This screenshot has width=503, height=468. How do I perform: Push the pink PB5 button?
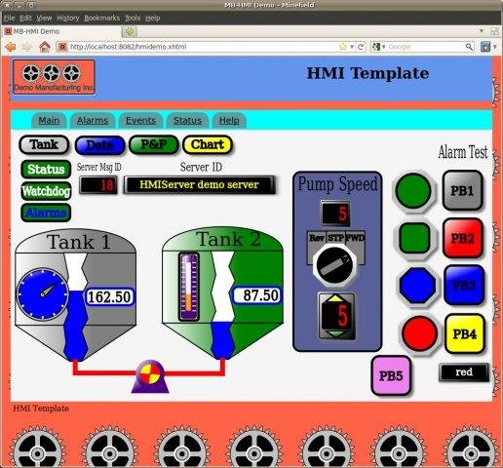pos(391,375)
